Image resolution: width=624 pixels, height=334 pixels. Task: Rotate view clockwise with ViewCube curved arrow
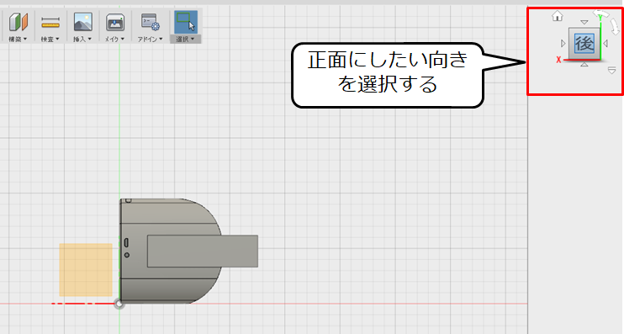615,27
